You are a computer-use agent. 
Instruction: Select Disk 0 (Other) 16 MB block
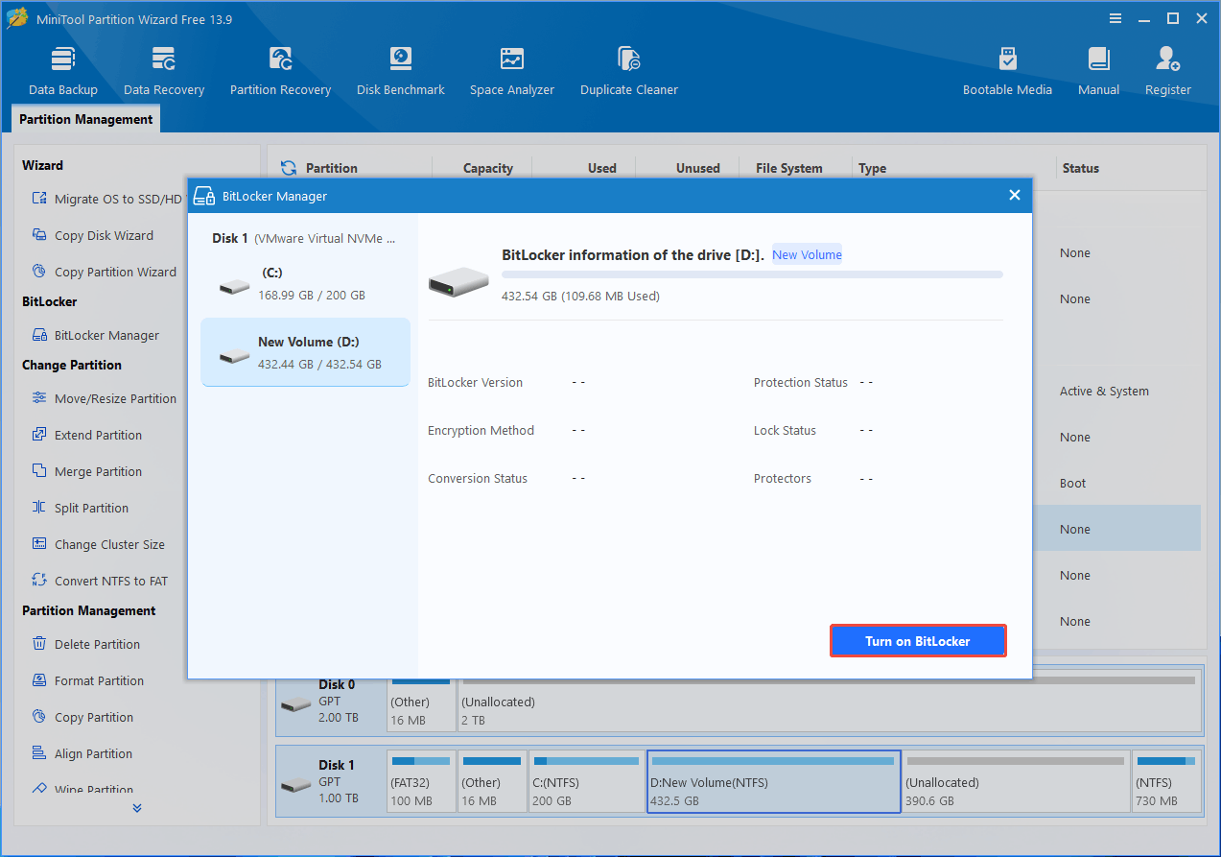(422, 701)
